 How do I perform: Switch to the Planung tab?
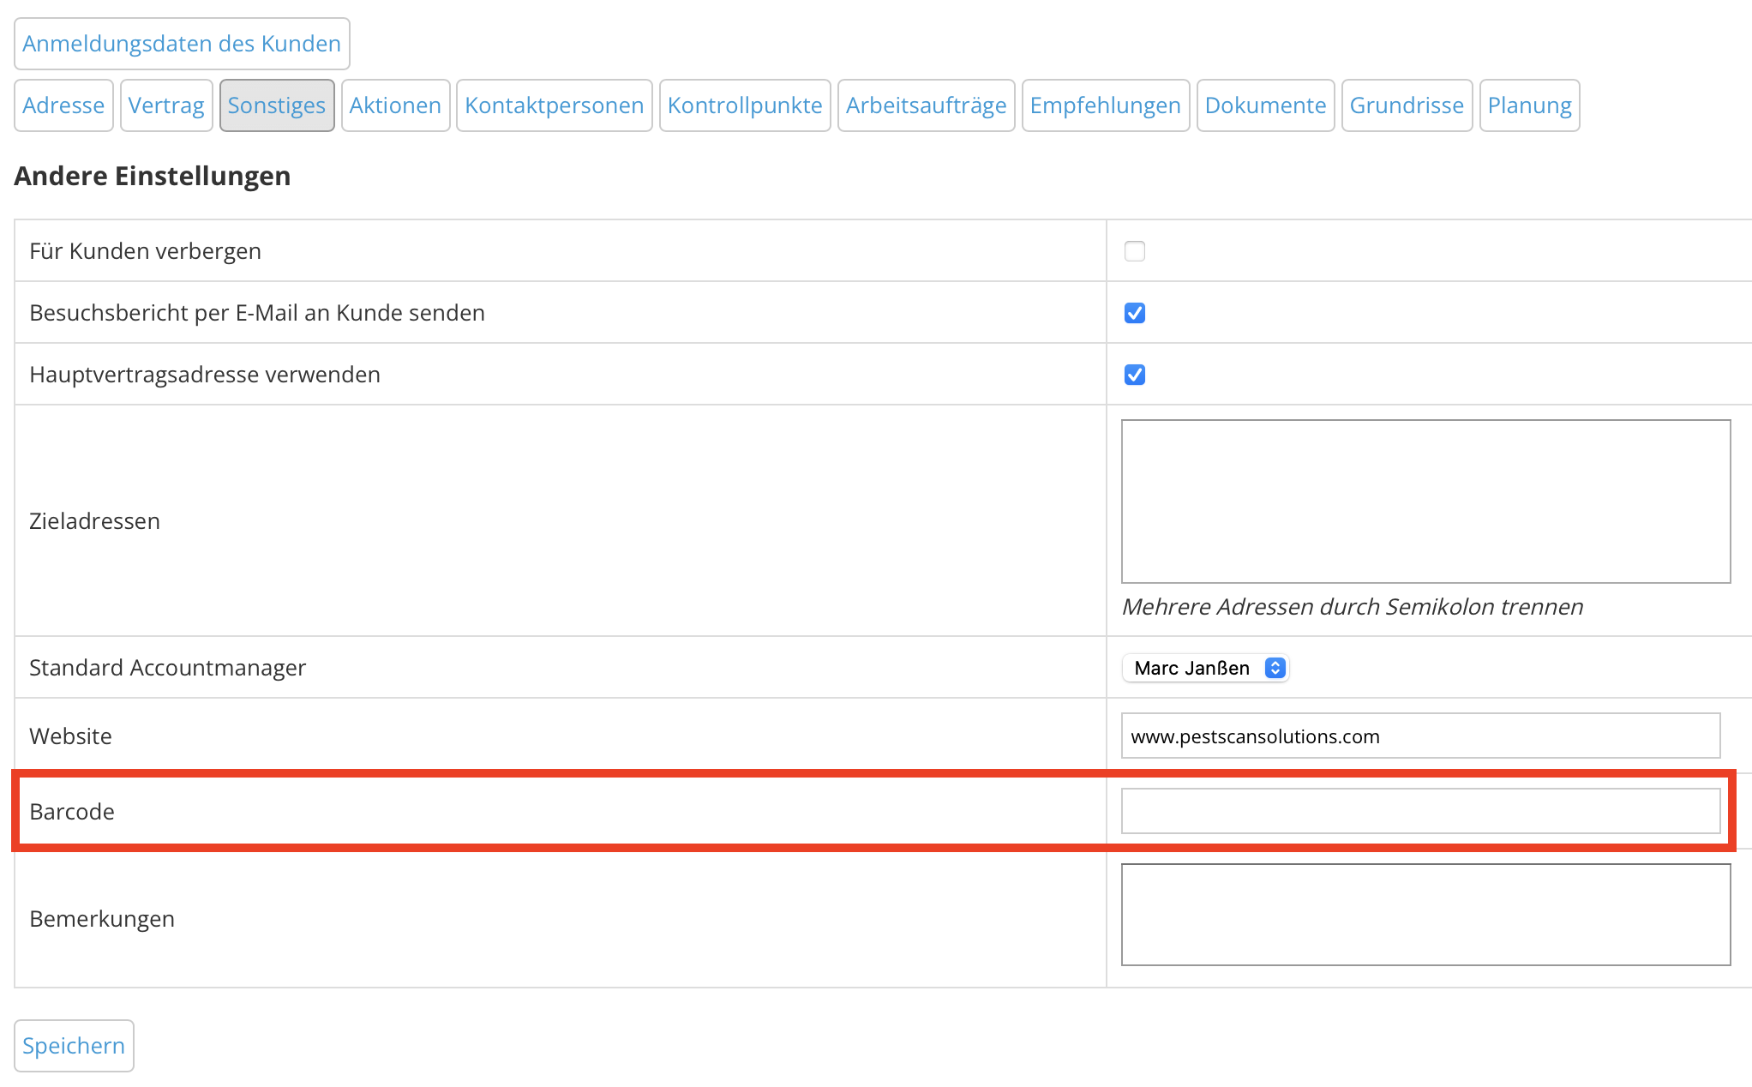click(1529, 105)
